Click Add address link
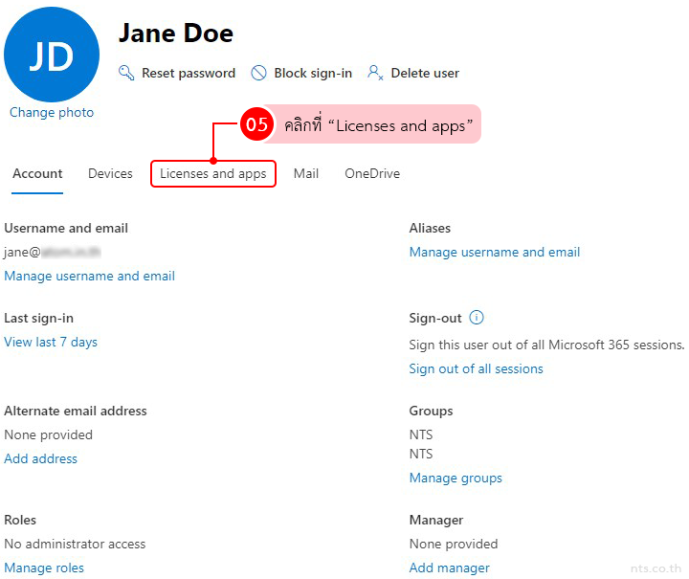 pos(40,458)
